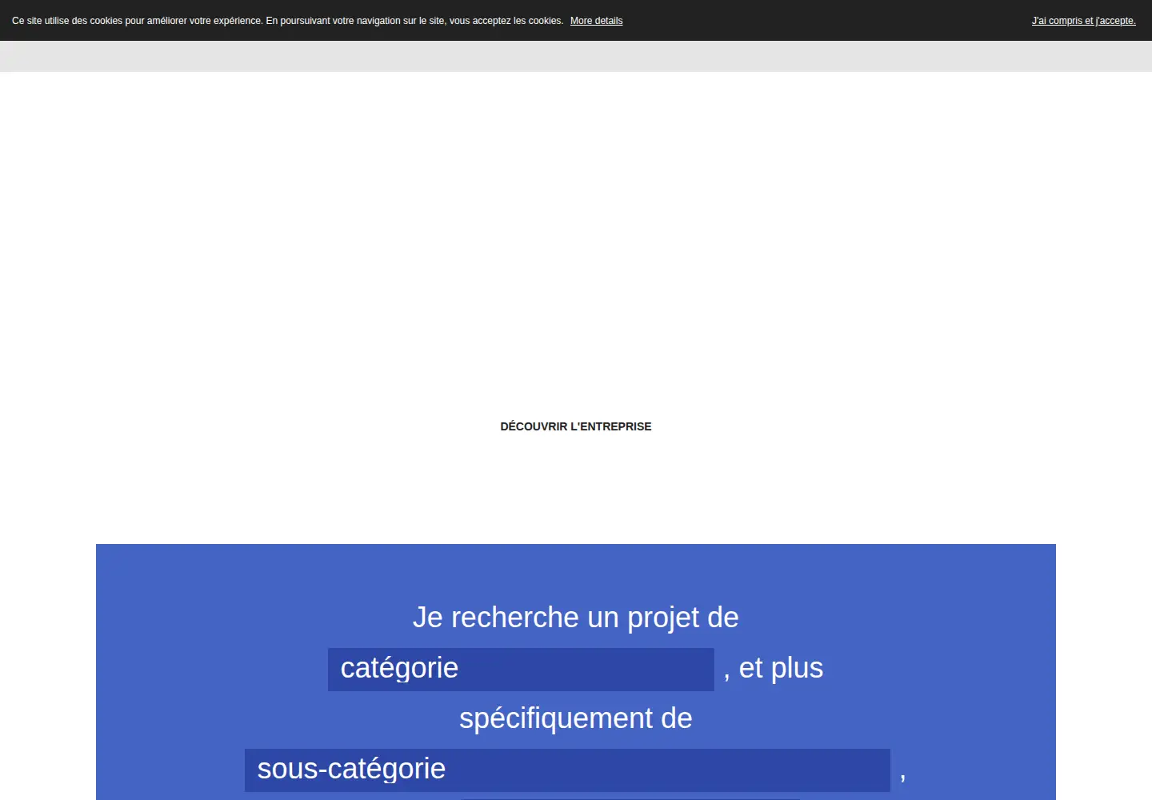Image resolution: width=1152 pixels, height=800 pixels.
Task: Click the 'spécifiquement de' text
Action: click(576, 718)
